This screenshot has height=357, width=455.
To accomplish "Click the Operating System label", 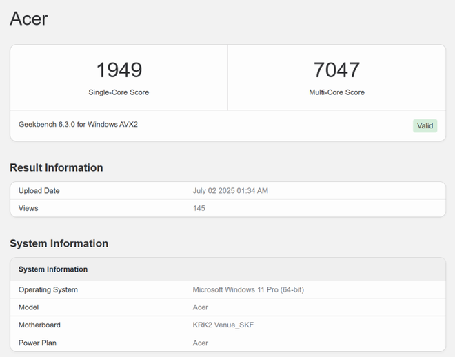I will pos(48,289).
